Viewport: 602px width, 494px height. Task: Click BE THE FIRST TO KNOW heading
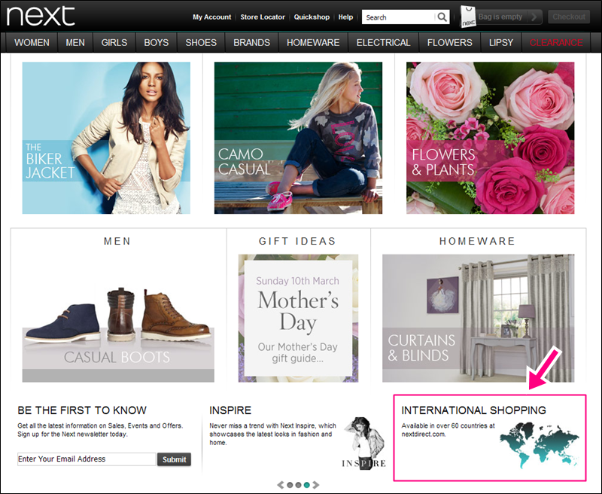click(x=82, y=410)
